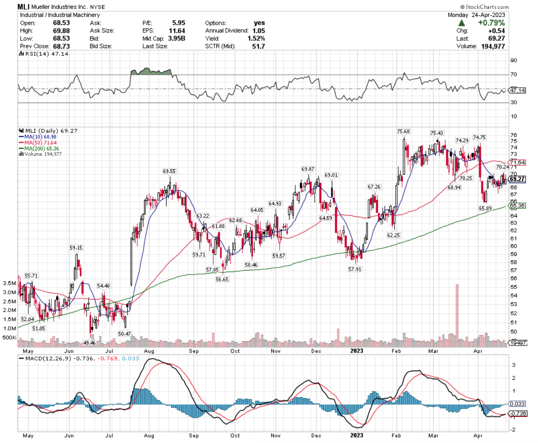This screenshot has width=538, height=443.
Task: Select the Mueller Industries Inc. company name
Action: point(59,7)
